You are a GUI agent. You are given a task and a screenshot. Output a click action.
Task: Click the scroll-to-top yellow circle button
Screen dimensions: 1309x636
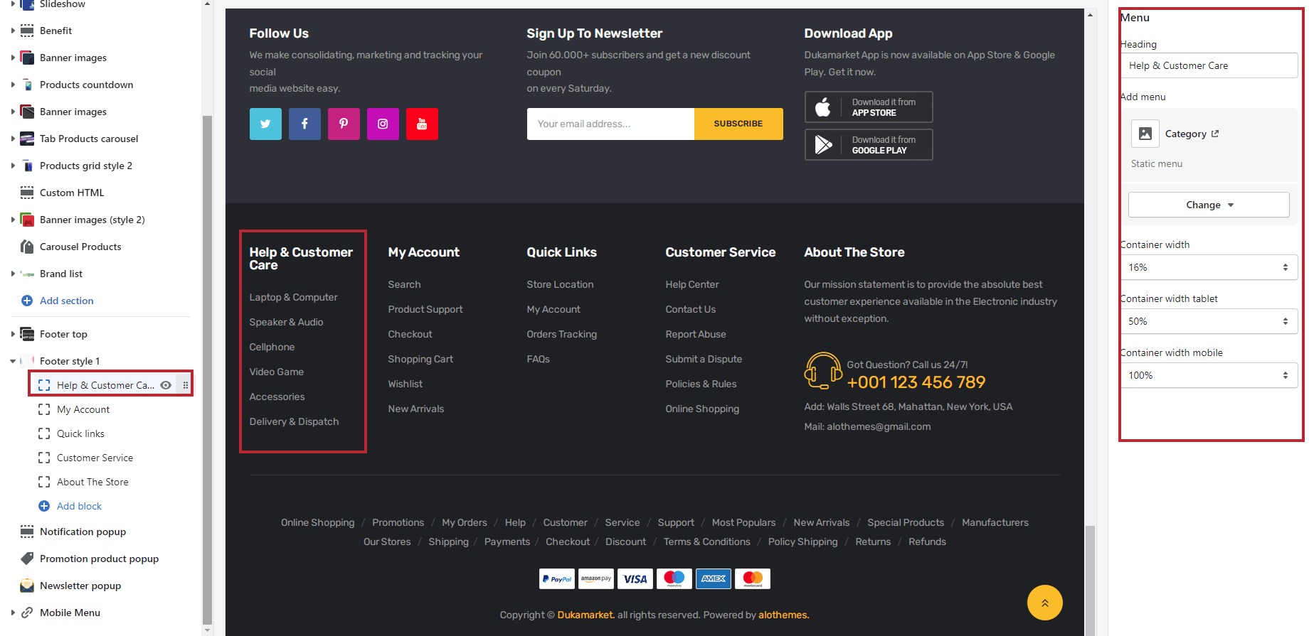(x=1044, y=603)
